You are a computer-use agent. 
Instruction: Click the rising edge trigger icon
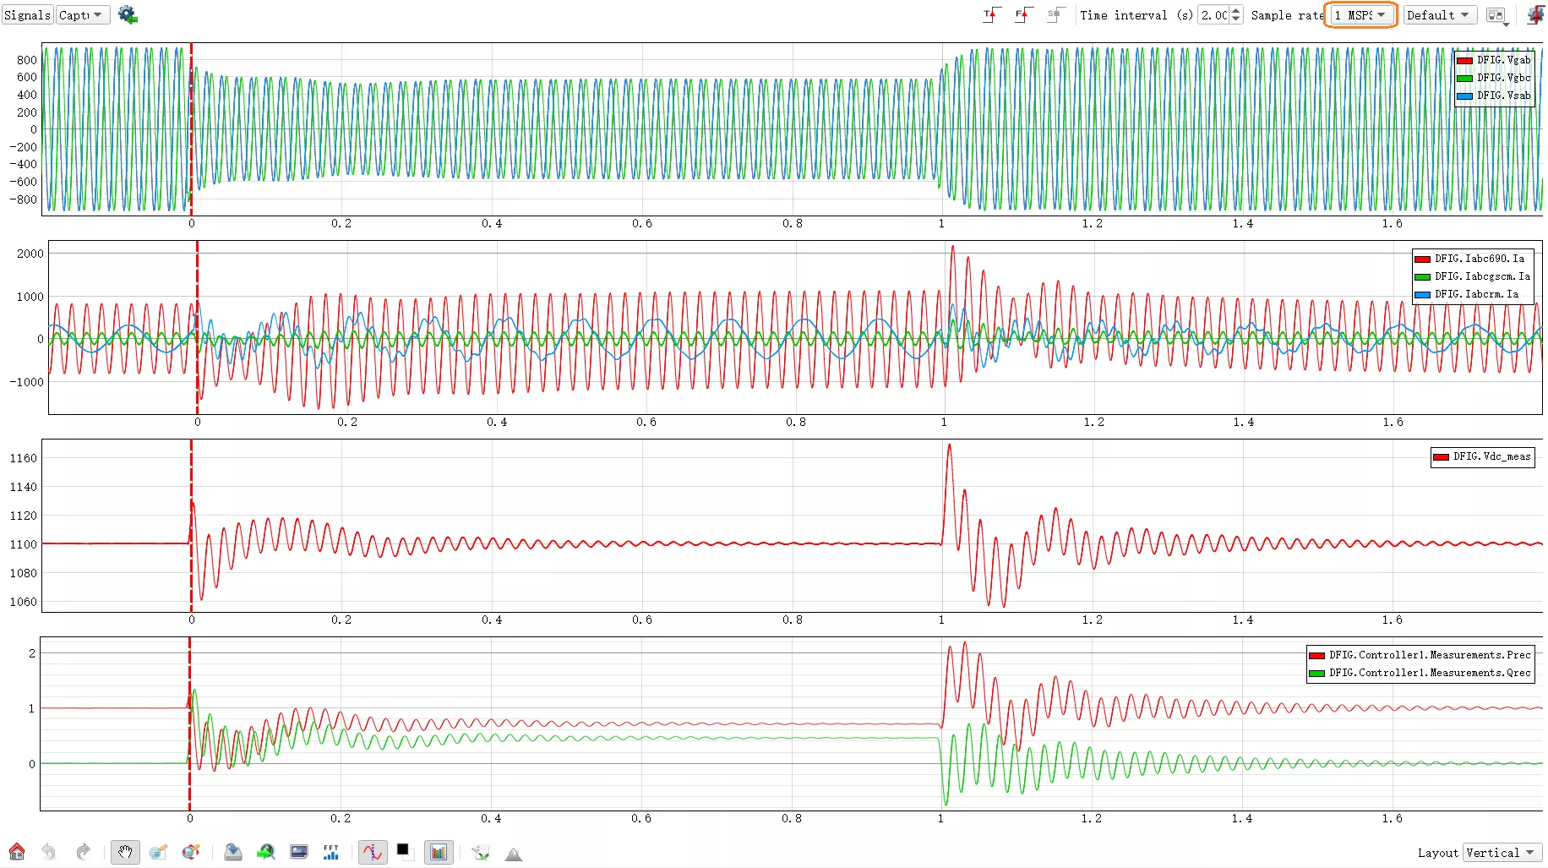coord(991,15)
